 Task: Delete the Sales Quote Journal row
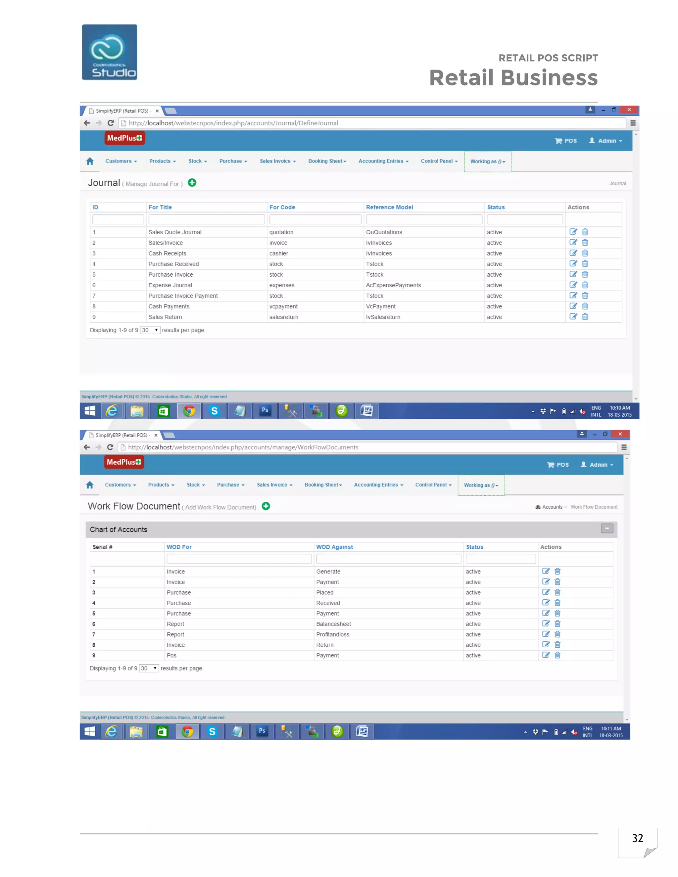pyautogui.click(x=585, y=232)
